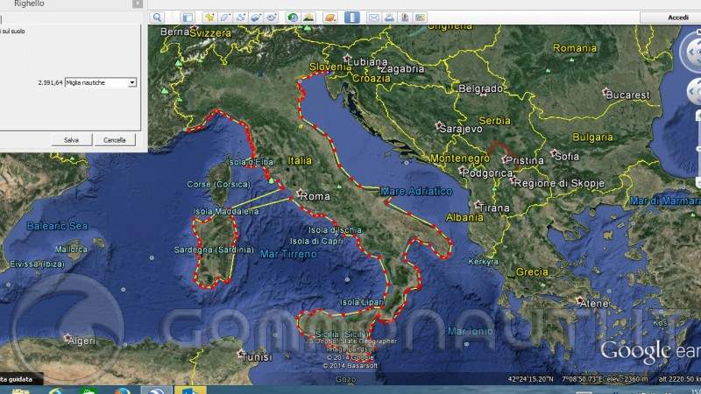
Task: Toggle the highlighted Ruler tool icon
Action: (x=352, y=18)
